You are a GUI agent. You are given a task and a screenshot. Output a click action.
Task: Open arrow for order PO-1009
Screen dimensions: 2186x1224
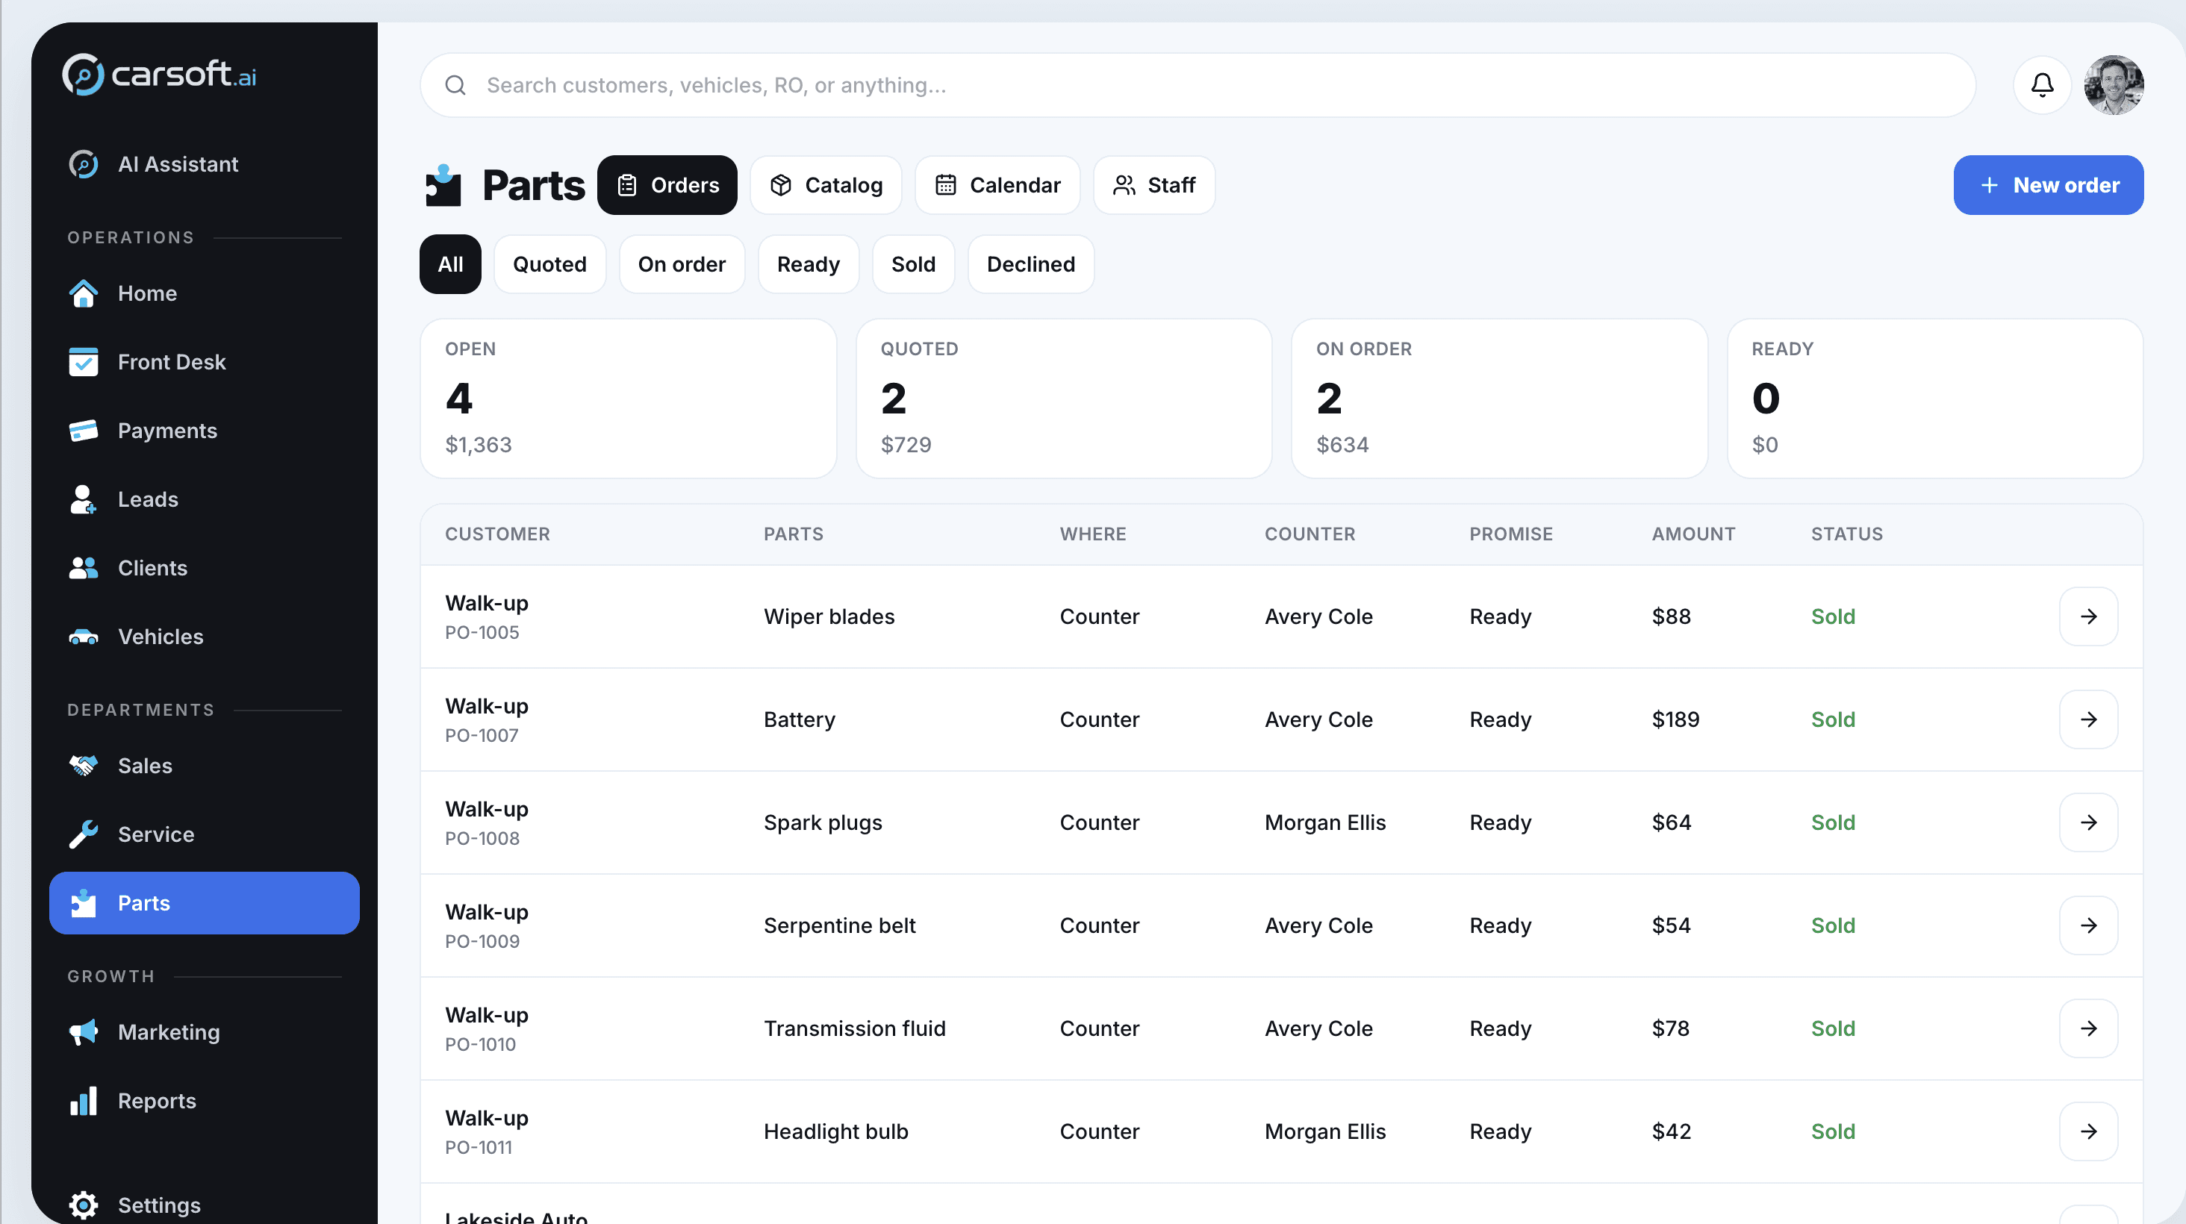pyautogui.click(x=2088, y=925)
